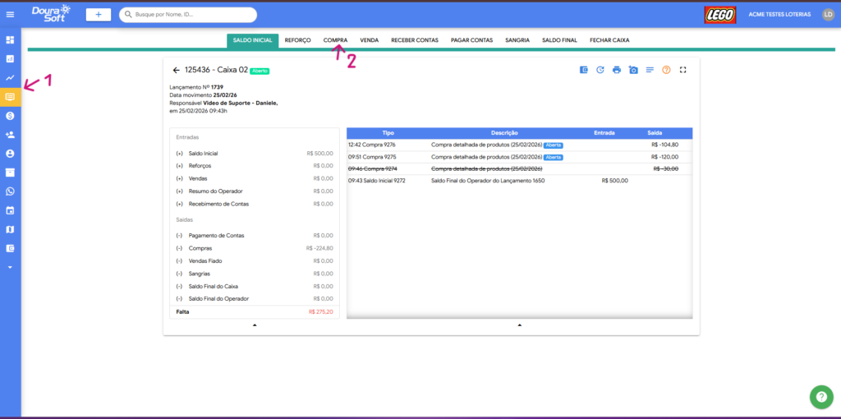Click the LD user avatar

(827, 14)
